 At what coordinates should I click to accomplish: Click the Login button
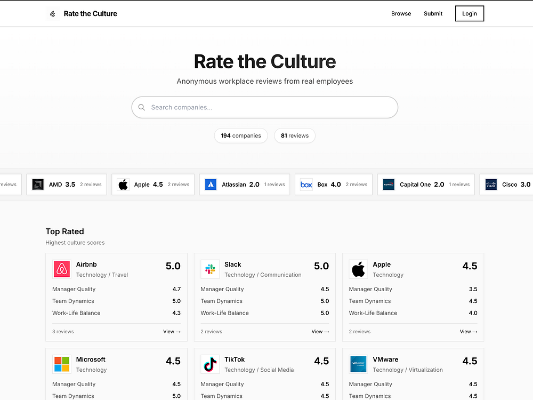tap(470, 14)
